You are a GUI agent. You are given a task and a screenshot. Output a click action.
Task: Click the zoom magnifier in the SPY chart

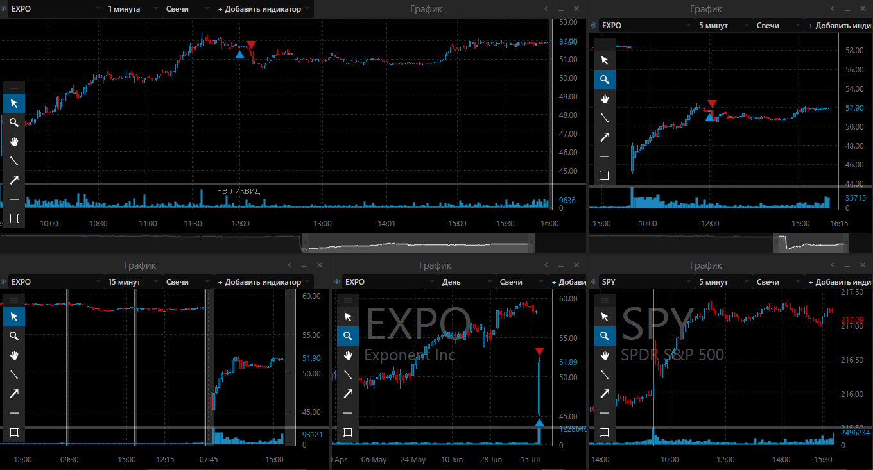[604, 336]
